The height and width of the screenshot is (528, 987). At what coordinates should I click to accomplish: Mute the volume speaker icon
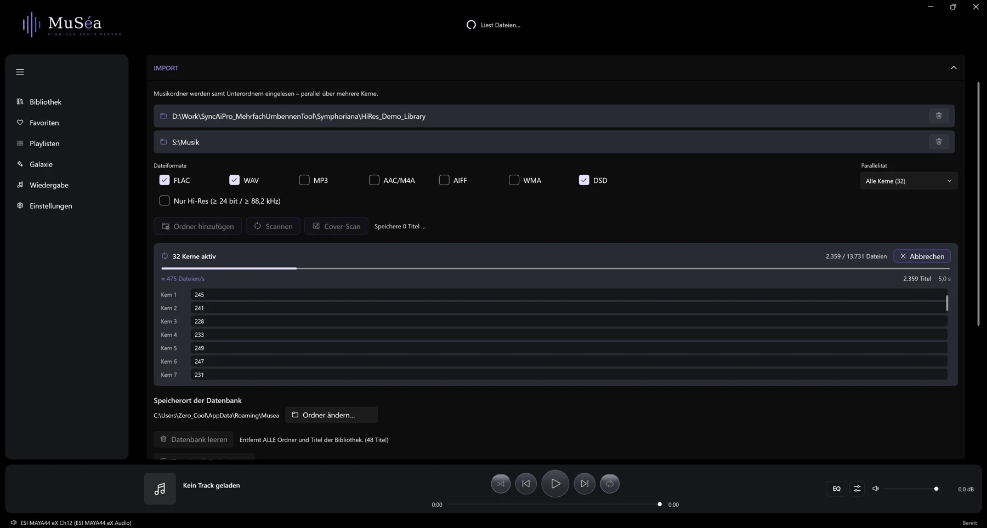pos(876,489)
